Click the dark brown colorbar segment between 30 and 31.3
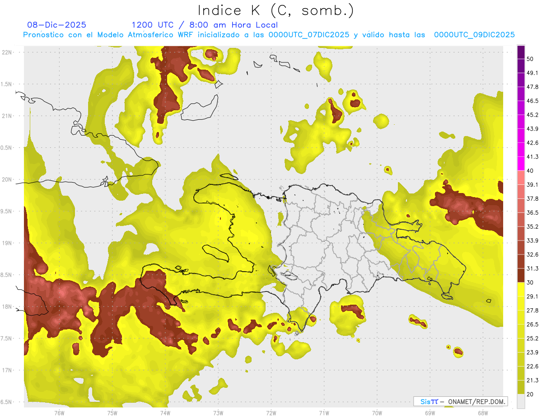The height and width of the screenshot is (419, 542). (521, 275)
